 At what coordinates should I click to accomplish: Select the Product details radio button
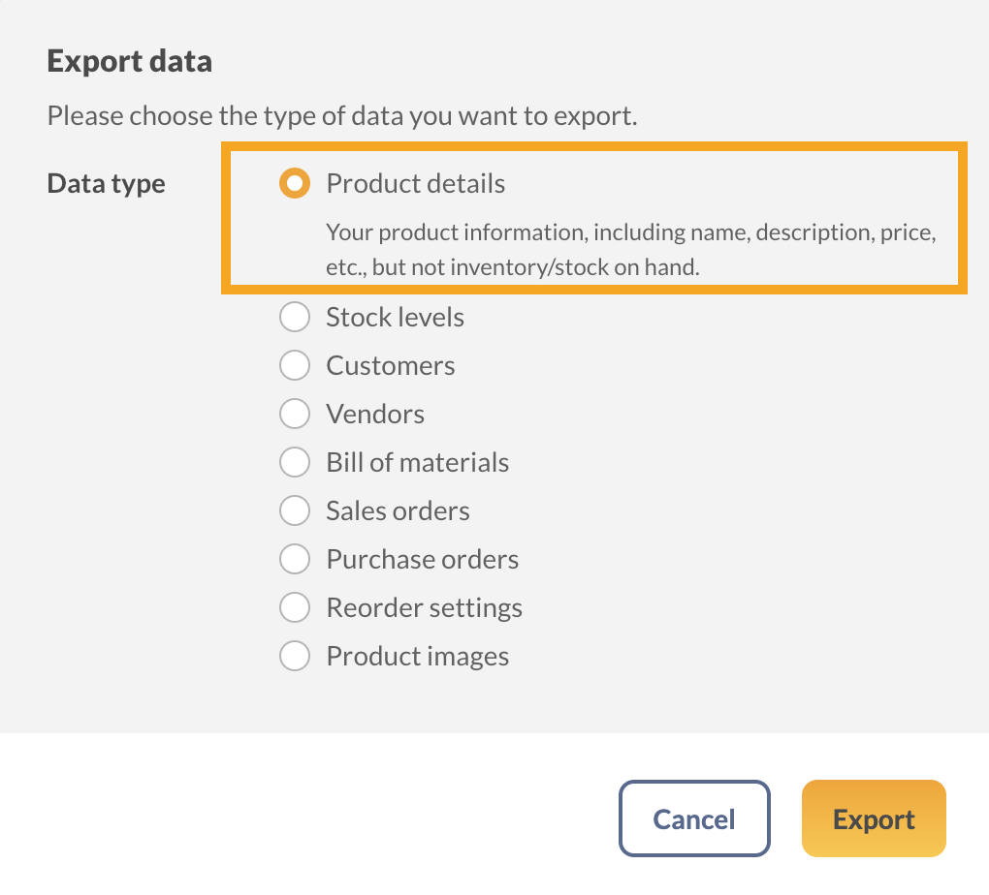pyautogui.click(x=294, y=183)
